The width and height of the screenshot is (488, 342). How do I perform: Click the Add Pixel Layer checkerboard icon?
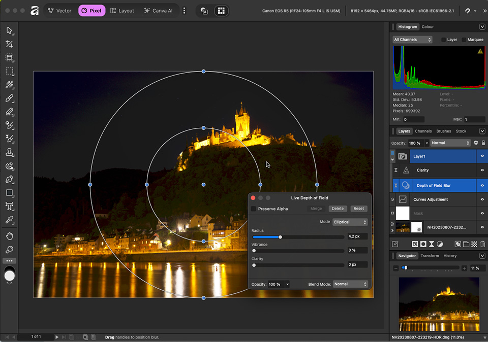pos(474,244)
